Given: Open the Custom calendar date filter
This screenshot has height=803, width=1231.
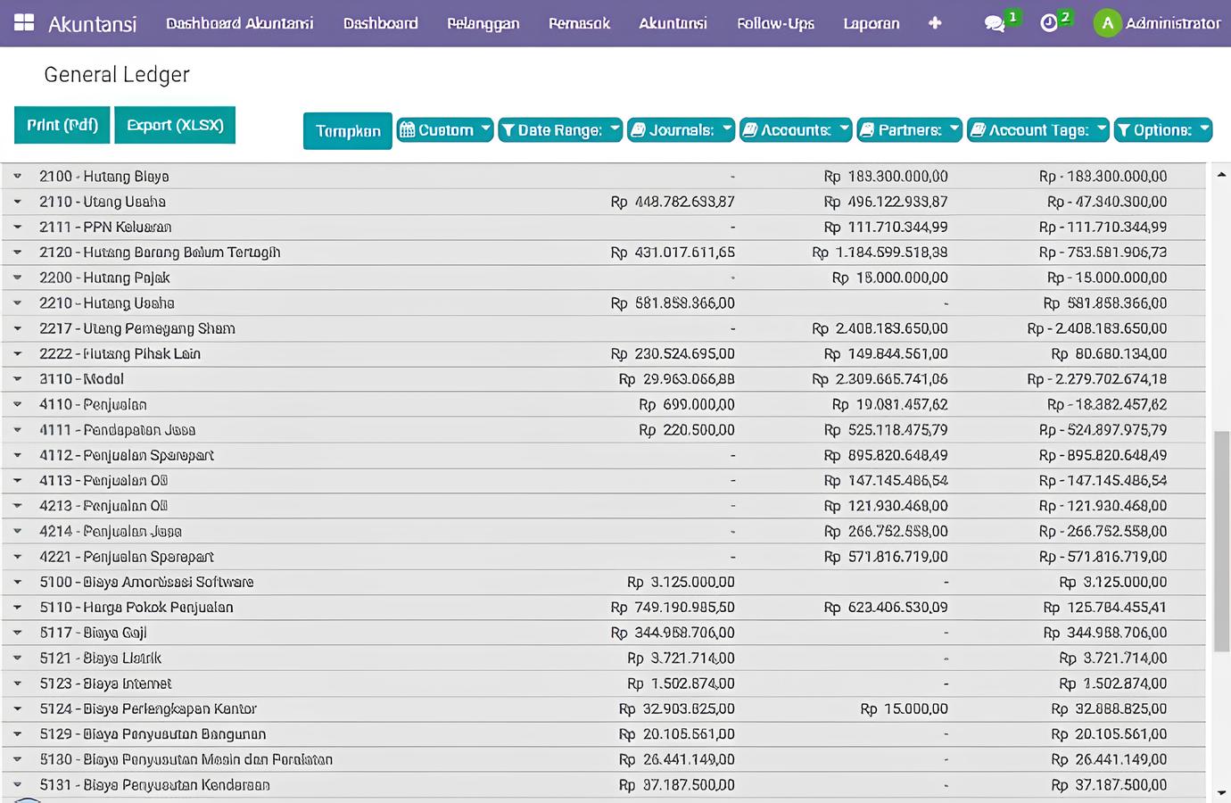Looking at the screenshot, I should tap(444, 130).
